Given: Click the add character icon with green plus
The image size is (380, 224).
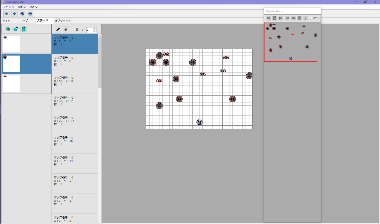Looking at the screenshot, I should (8, 29).
